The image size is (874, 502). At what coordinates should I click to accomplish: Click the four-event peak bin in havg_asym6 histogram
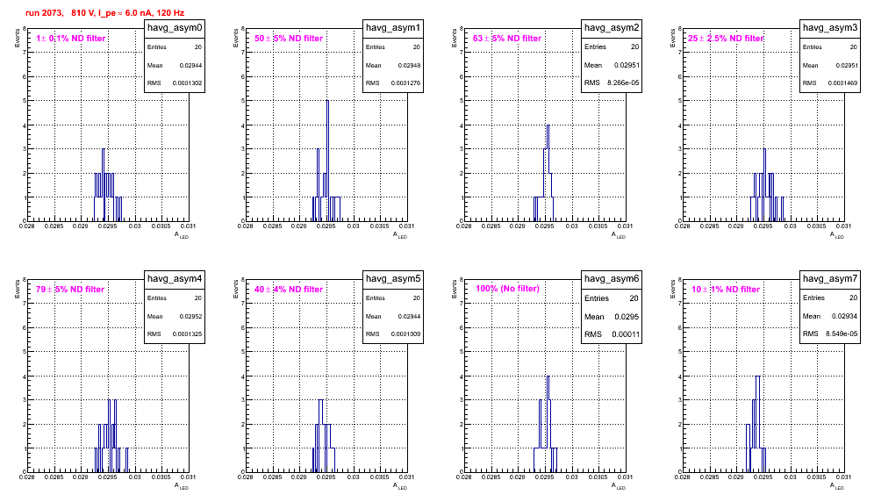(x=548, y=424)
